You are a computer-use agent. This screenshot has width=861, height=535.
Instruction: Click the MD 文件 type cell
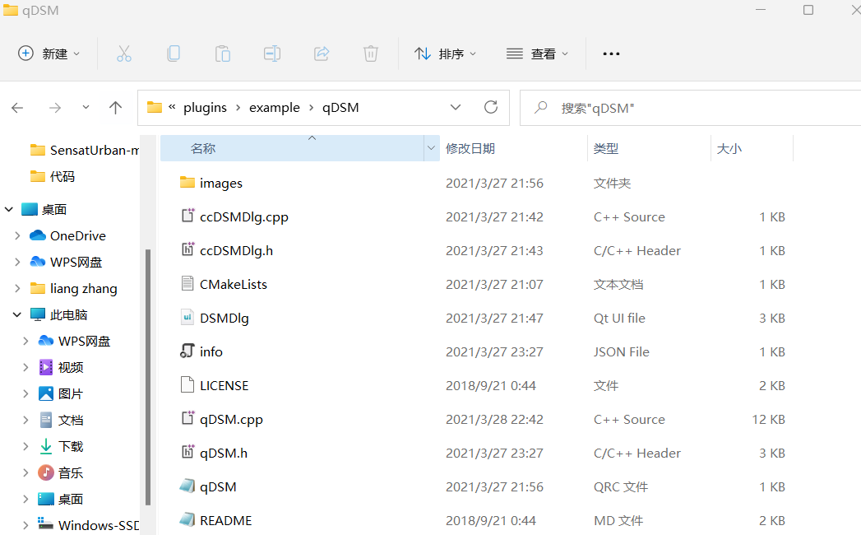618,520
